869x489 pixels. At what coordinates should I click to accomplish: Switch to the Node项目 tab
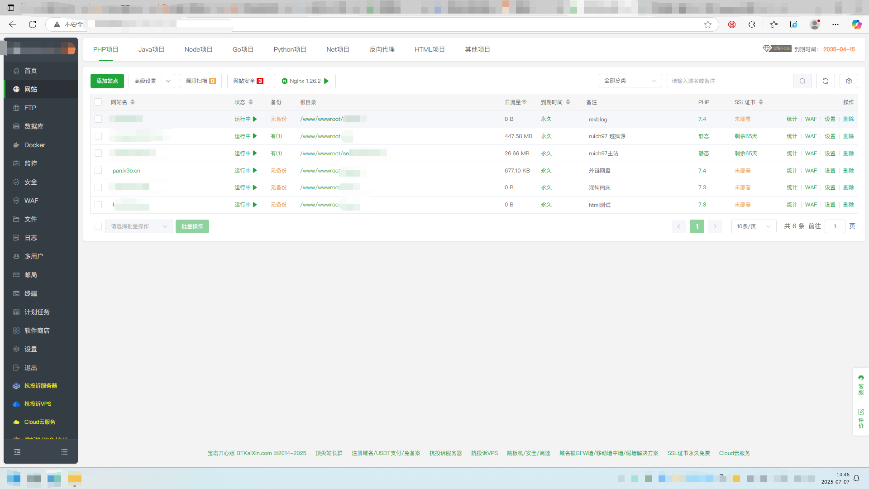[198, 49]
